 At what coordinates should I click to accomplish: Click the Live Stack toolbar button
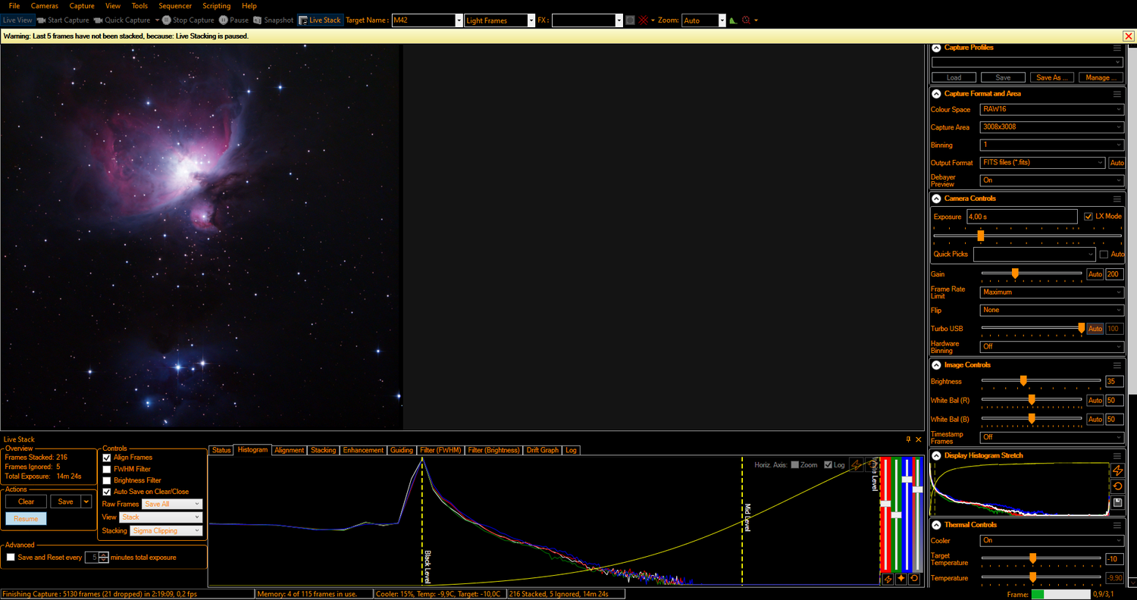(x=319, y=20)
